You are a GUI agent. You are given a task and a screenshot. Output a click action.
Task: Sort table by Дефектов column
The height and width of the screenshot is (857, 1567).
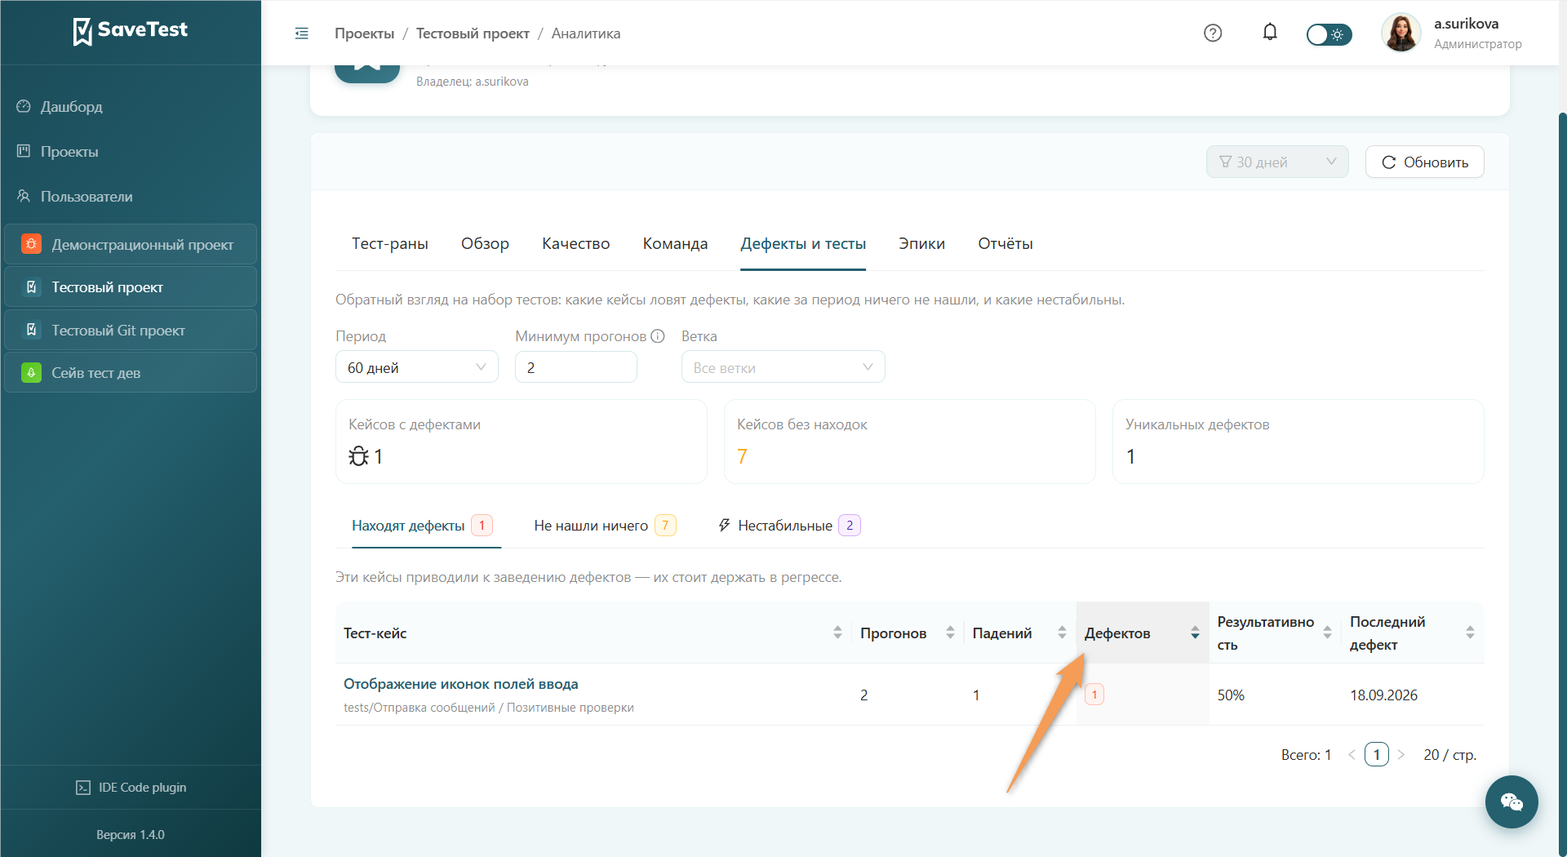pyautogui.click(x=1142, y=633)
